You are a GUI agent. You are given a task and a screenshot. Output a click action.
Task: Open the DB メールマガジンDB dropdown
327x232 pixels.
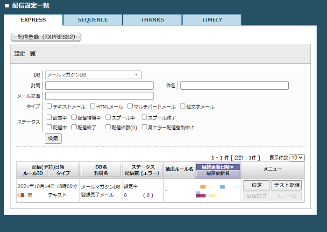click(93, 75)
